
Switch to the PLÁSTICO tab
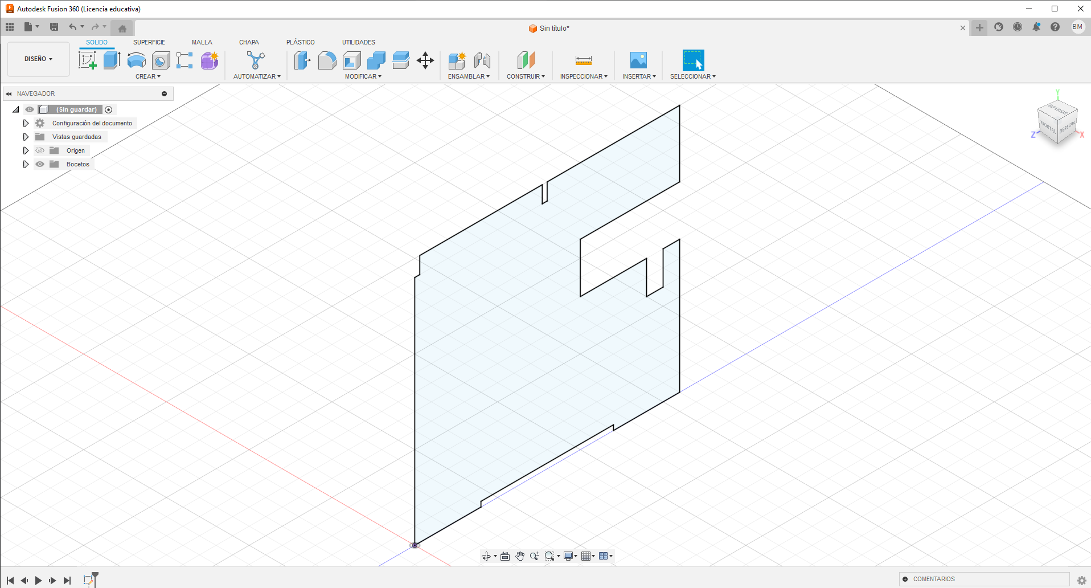coord(301,42)
